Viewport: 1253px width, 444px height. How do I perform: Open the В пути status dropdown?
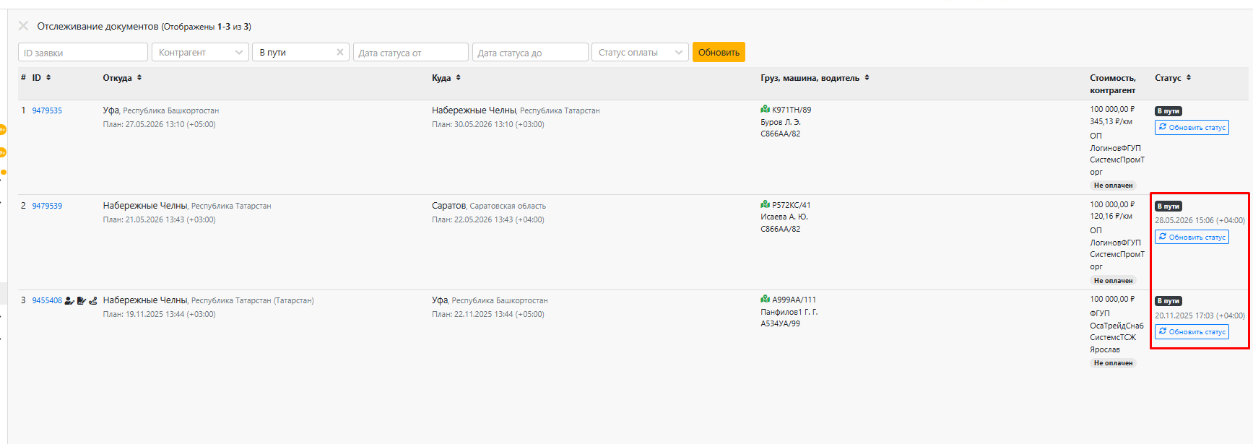tap(300, 52)
